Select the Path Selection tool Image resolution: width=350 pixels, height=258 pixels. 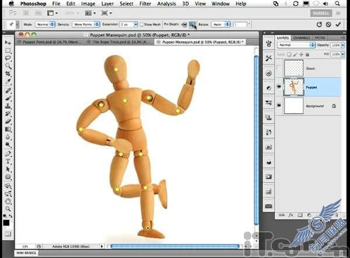point(8,169)
